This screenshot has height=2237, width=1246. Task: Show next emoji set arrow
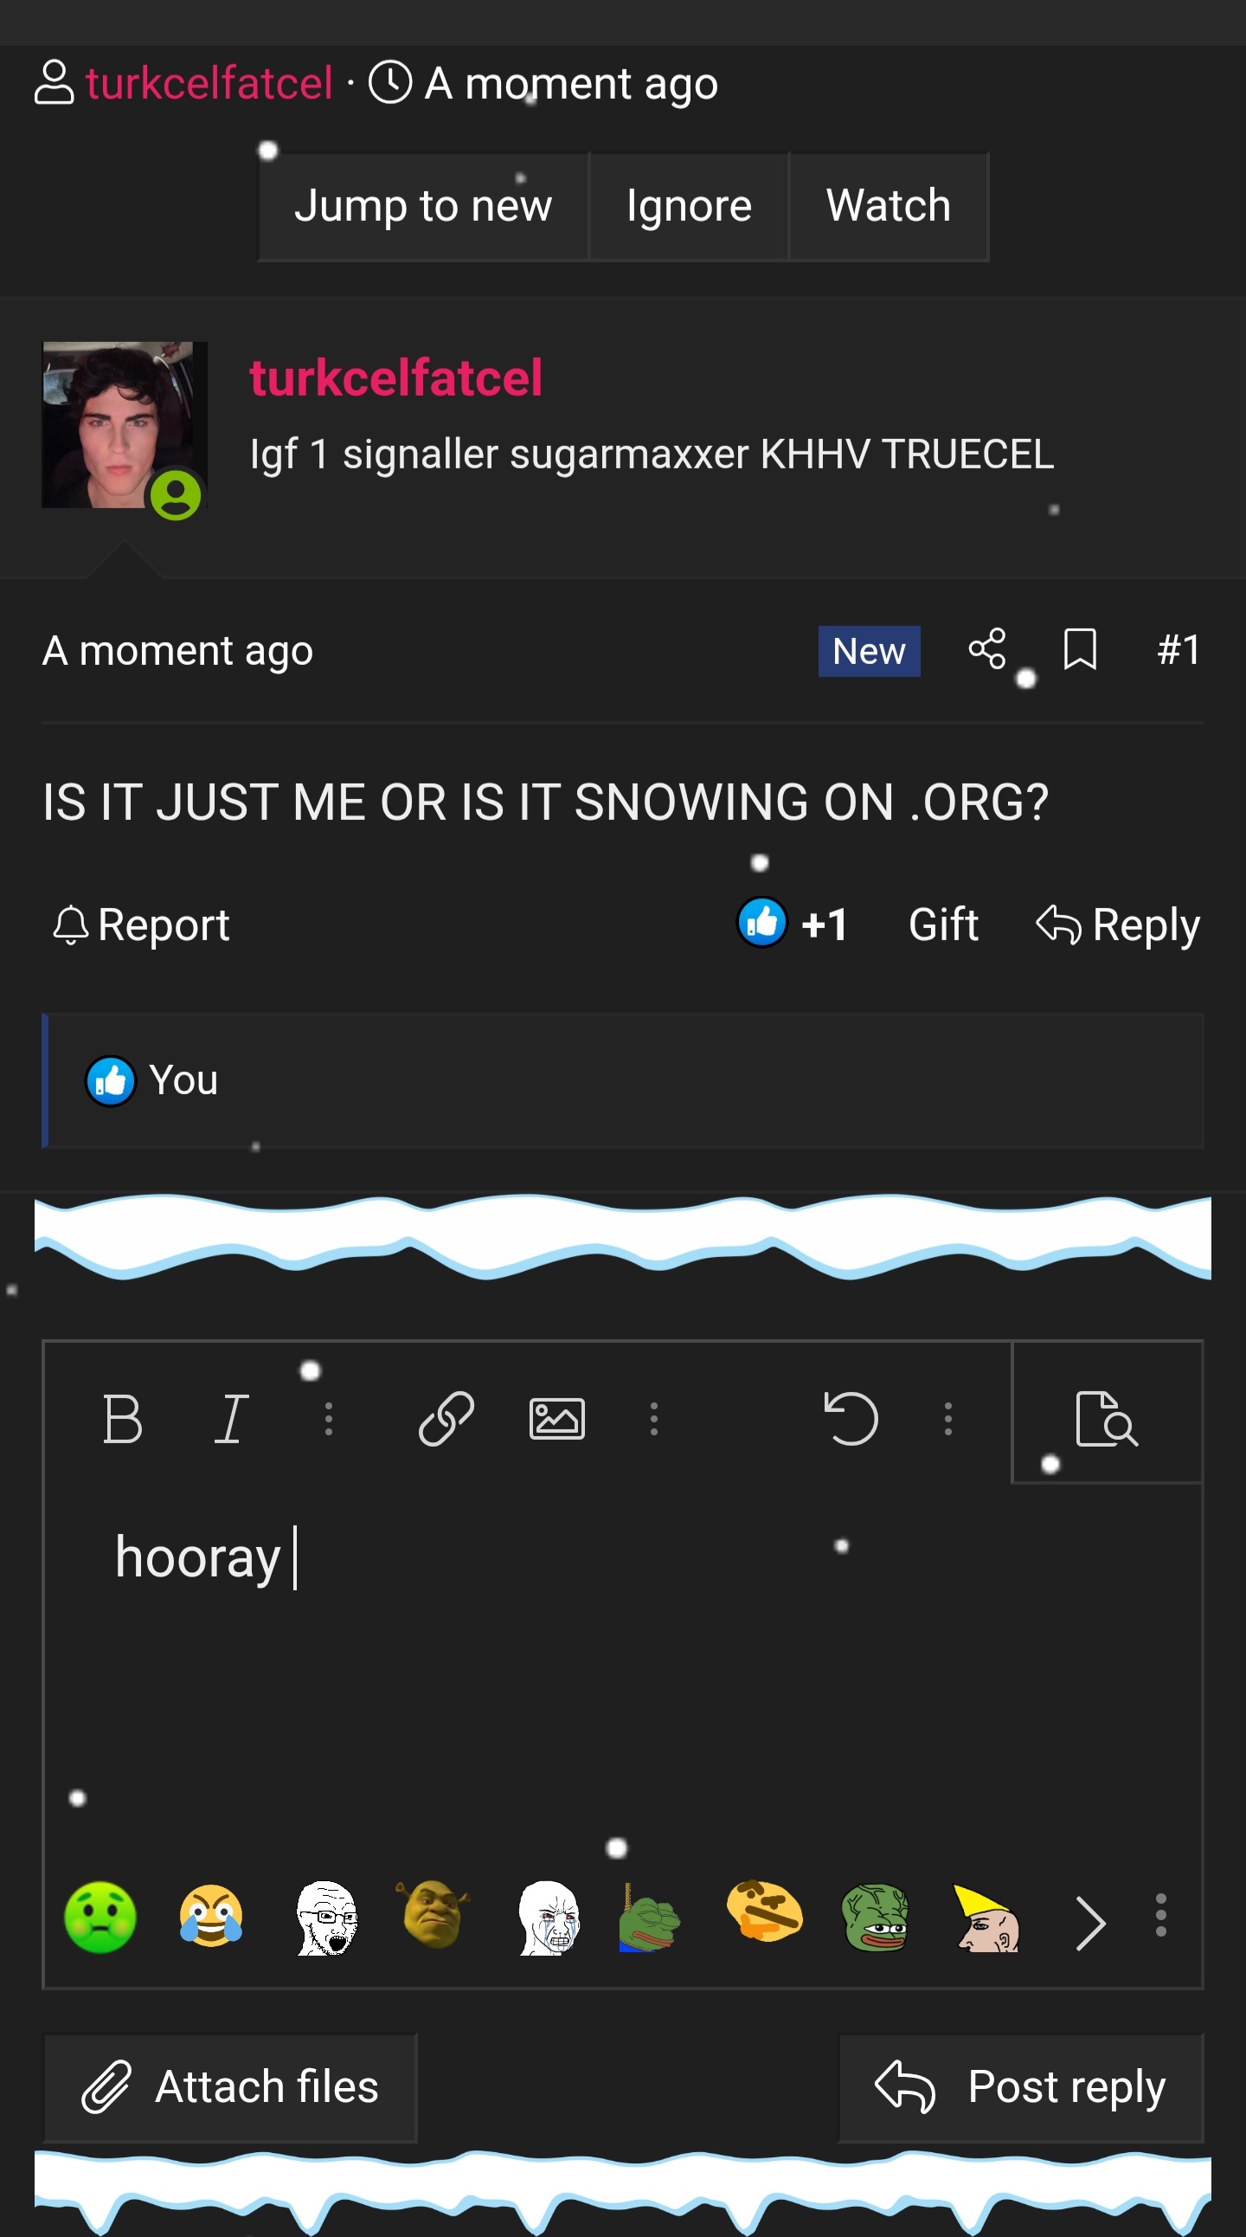(x=1089, y=1922)
